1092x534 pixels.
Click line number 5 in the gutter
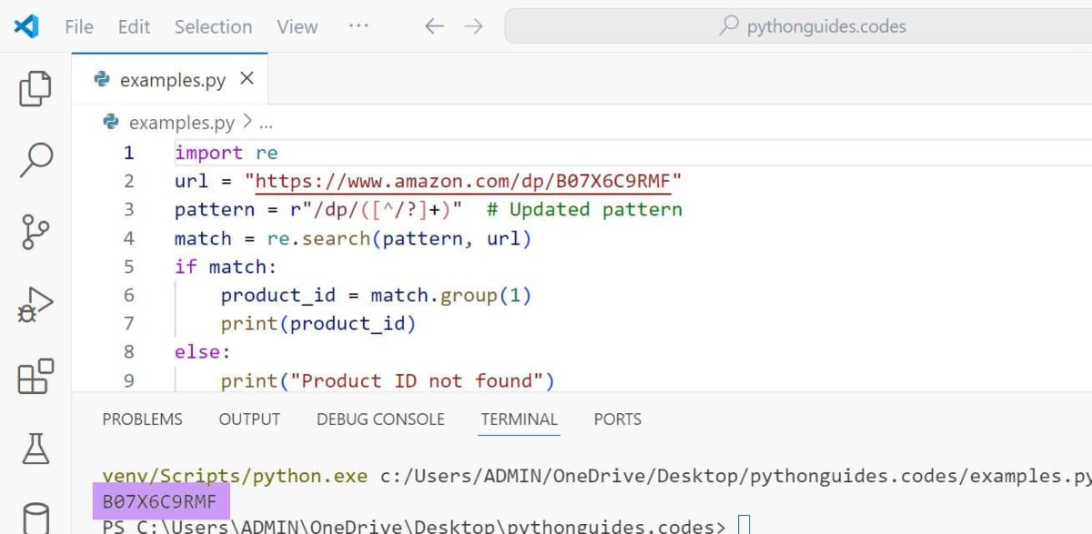[x=128, y=267]
